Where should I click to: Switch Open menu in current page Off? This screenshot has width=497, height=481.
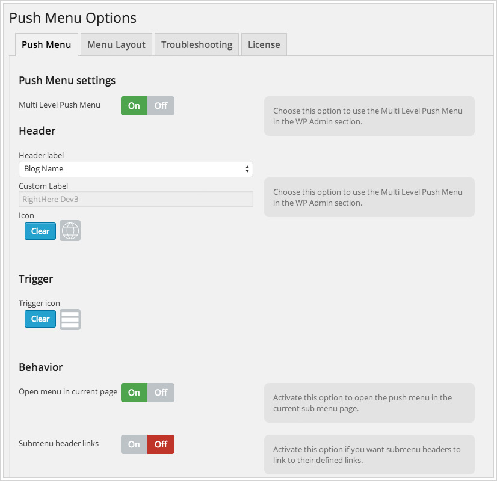[x=161, y=393]
